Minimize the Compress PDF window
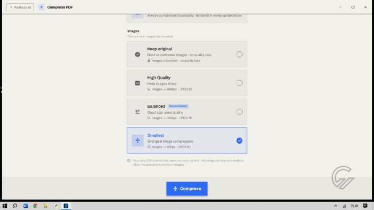This screenshot has width=374, height=210. (x=340, y=7)
